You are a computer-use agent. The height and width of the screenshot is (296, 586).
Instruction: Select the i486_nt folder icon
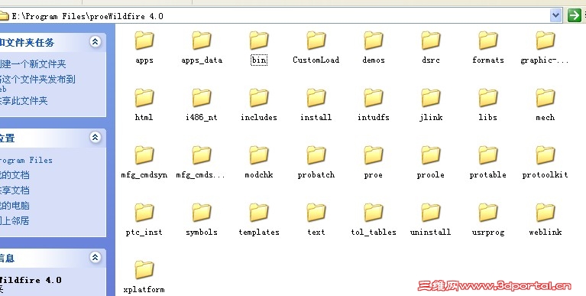202,98
